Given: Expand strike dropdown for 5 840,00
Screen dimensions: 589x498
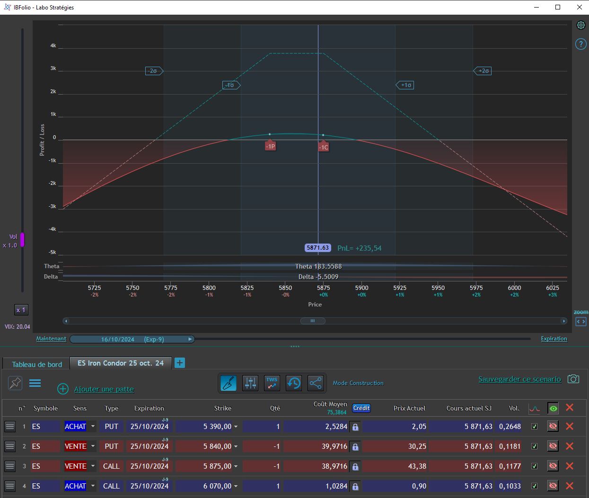Looking at the screenshot, I should point(235,446).
